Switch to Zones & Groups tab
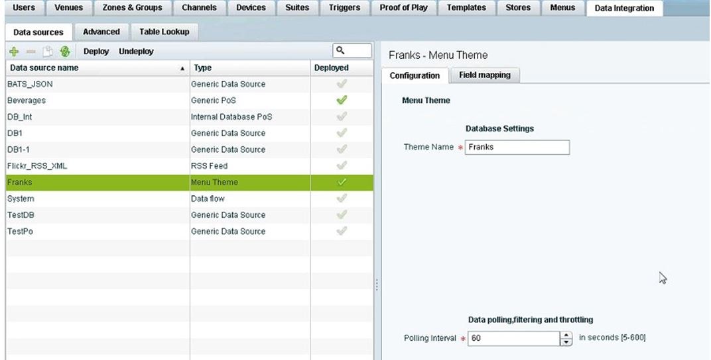Screen dimensions: 711x360 pyautogui.click(x=133, y=8)
